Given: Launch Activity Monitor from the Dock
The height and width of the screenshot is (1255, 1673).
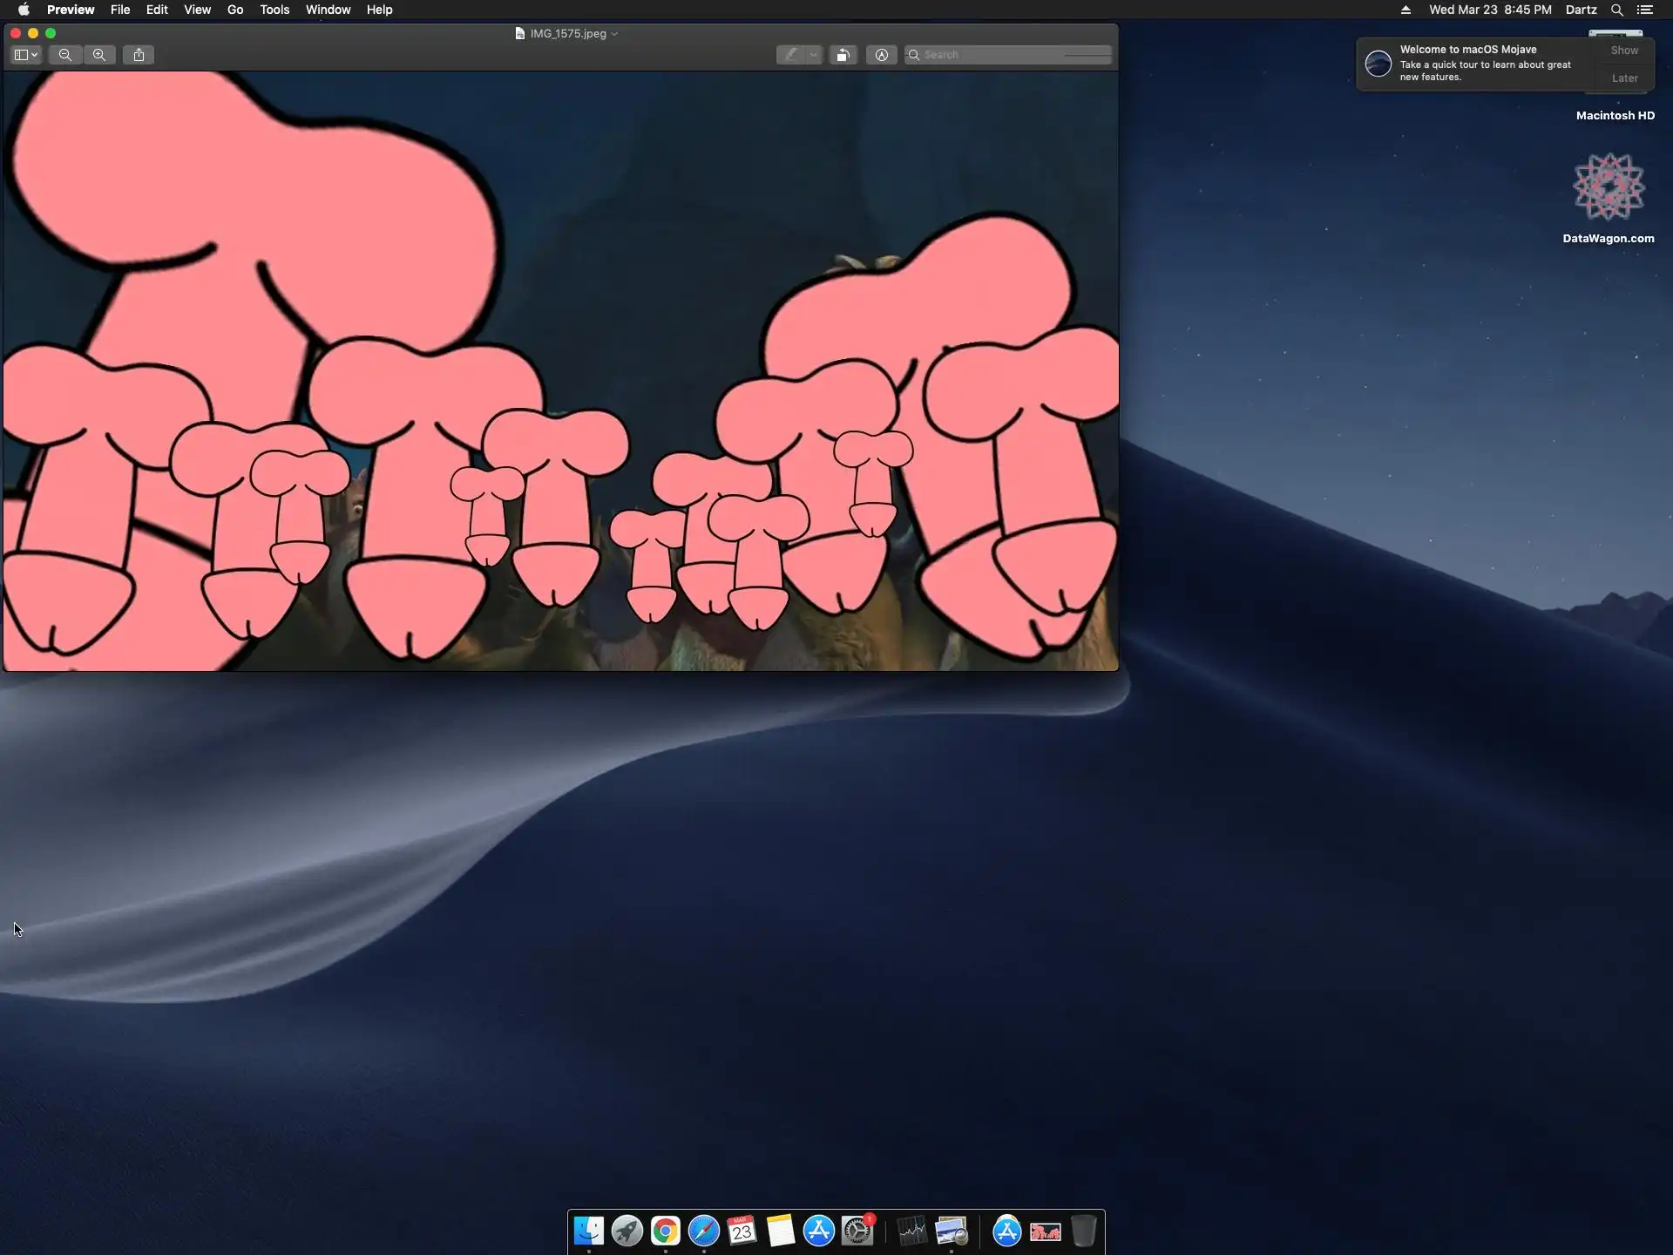Looking at the screenshot, I should pyautogui.click(x=911, y=1231).
